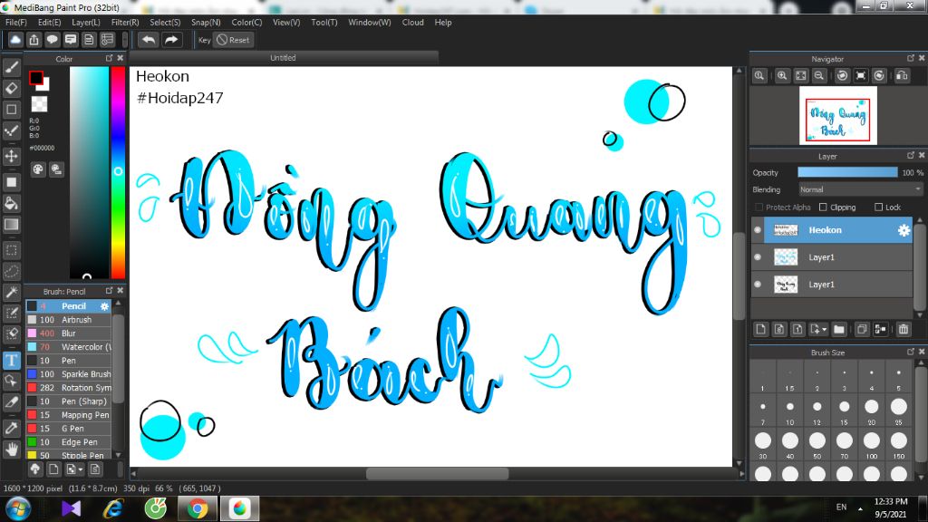Select the Eraser tool
This screenshot has height=522, width=928.
click(x=11, y=88)
